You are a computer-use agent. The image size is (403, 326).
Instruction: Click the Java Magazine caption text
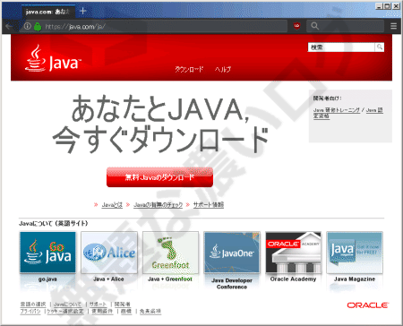(355, 279)
